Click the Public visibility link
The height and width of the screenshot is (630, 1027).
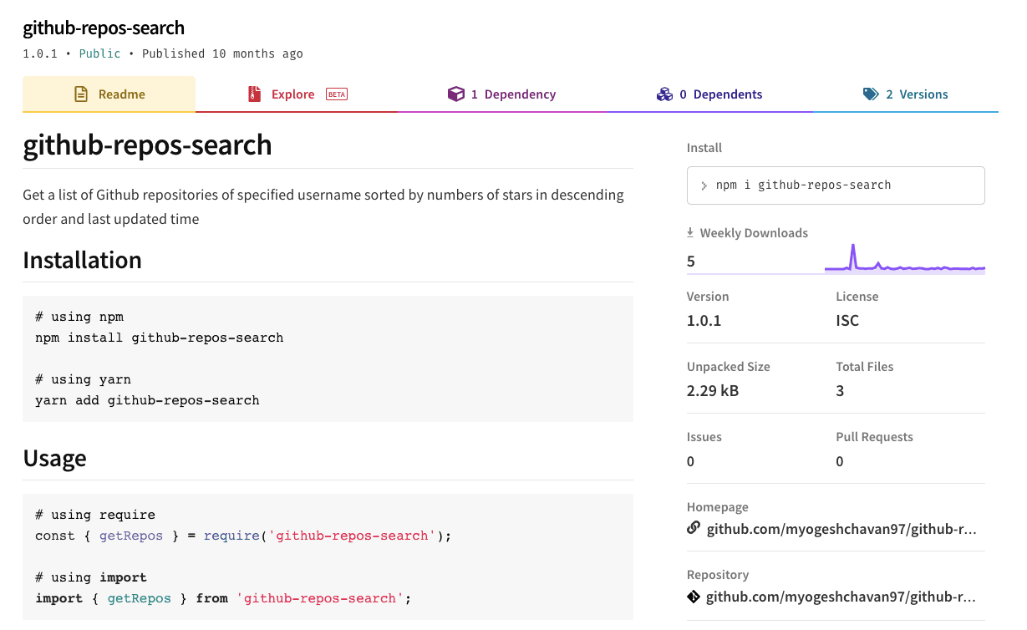99,53
